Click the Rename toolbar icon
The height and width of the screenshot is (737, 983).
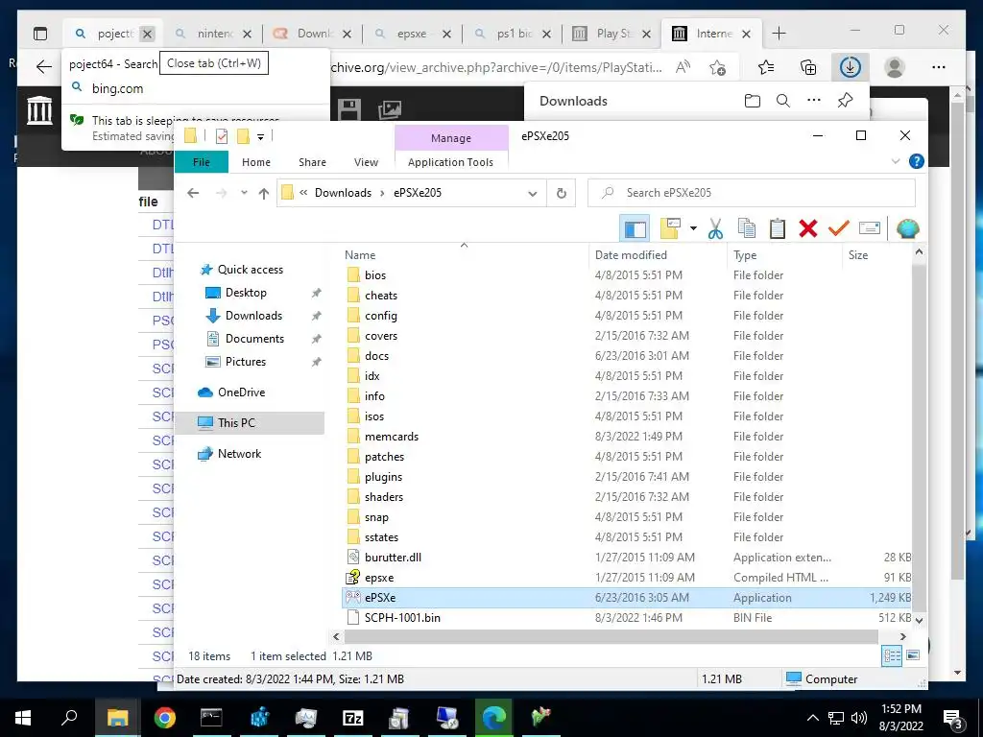[x=870, y=228]
